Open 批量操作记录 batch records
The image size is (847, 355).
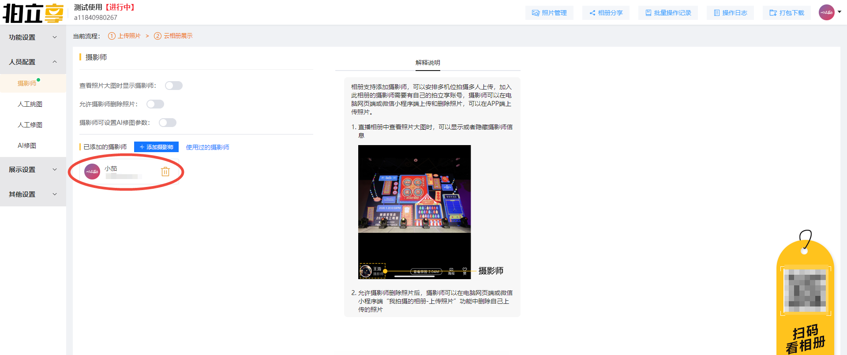click(668, 13)
